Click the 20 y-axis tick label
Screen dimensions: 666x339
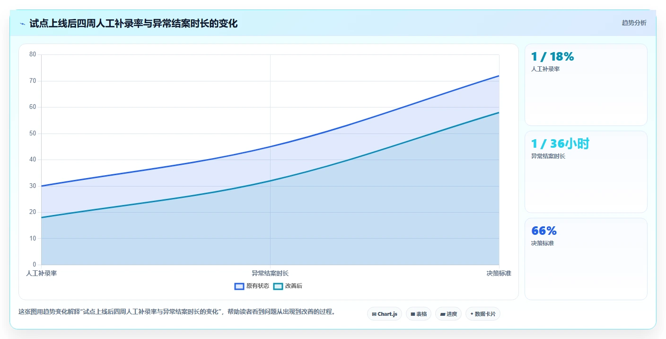point(33,212)
